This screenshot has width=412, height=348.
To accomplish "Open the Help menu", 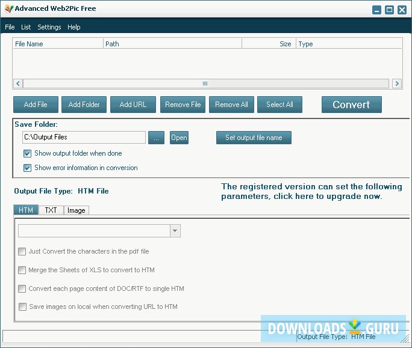I will tap(74, 27).
